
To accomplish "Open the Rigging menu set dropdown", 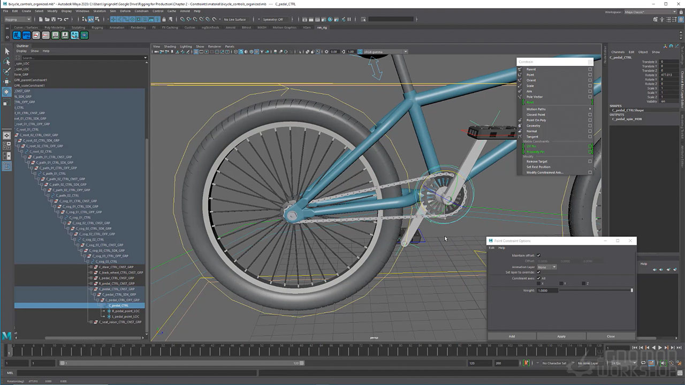I will 18,19.
